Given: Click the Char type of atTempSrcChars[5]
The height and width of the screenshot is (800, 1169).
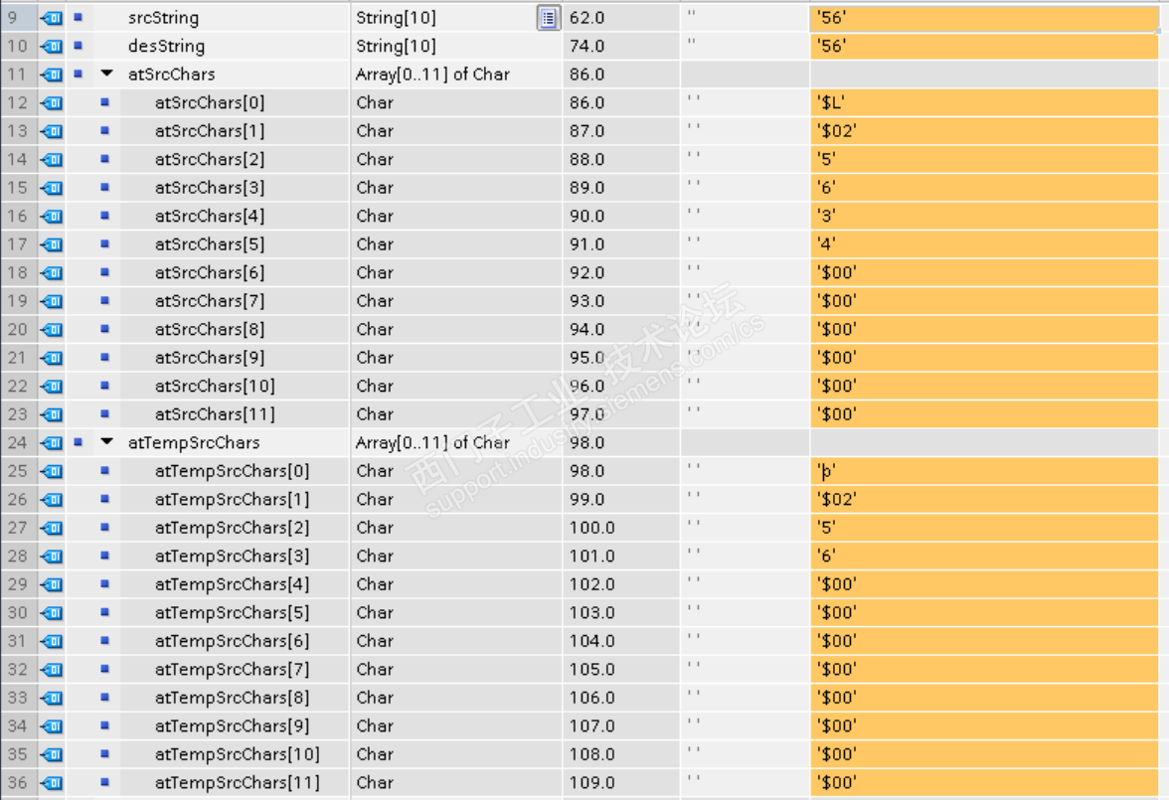Looking at the screenshot, I should [x=374, y=613].
